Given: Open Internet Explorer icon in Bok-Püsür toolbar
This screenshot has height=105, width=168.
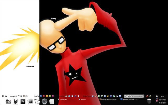Looking at the screenshot, I should click(x=93, y=96).
